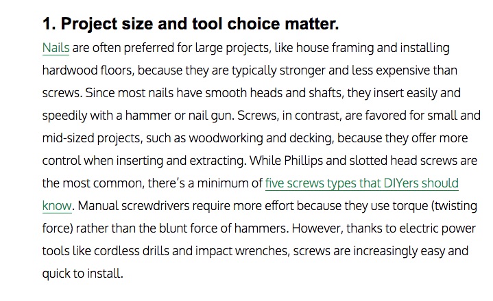Open "five screws types that DIYers should" link
Screen dimensions: 493x301
pos(361,183)
